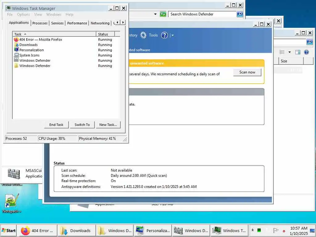Switch to the Windows Task Manager taskbar button
Viewport: 316px width, 237px height.
[229, 231]
